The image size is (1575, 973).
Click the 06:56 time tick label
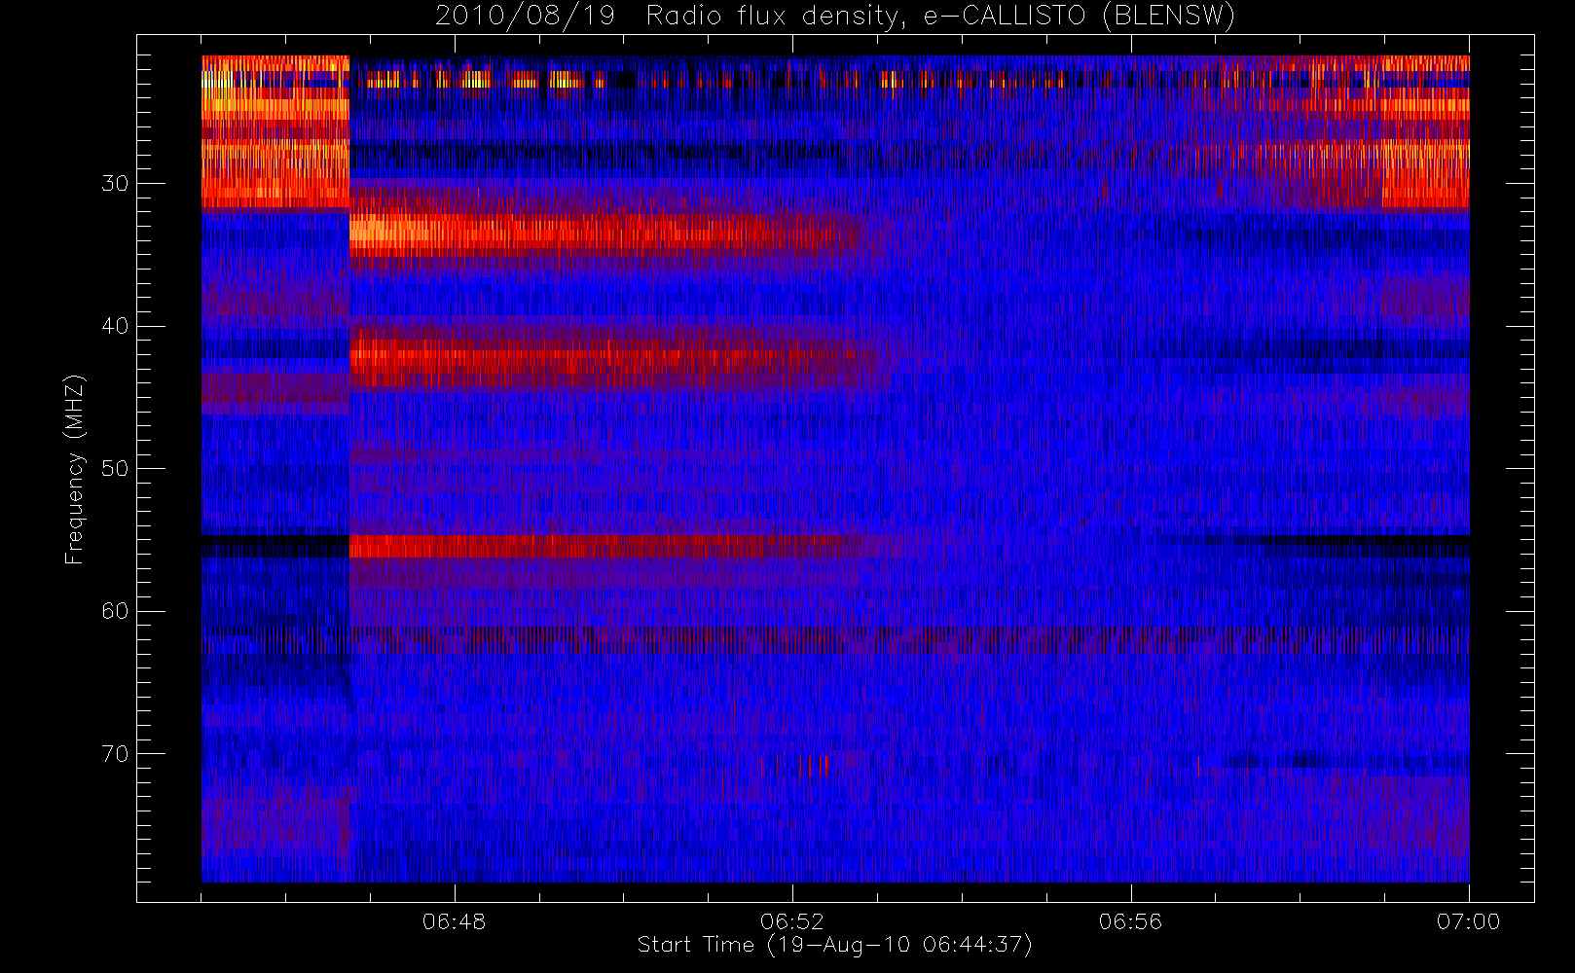pyautogui.click(x=1130, y=921)
